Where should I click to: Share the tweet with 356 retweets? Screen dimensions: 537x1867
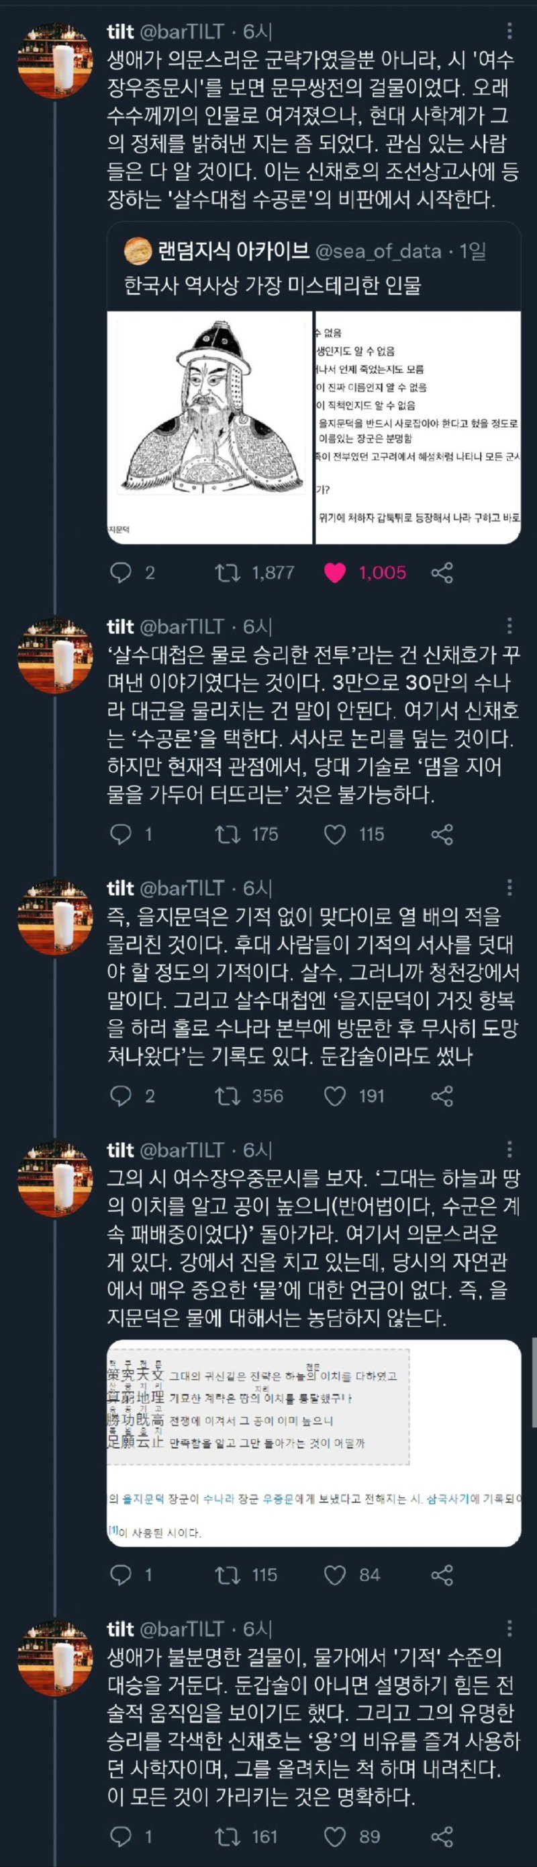point(442,1096)
